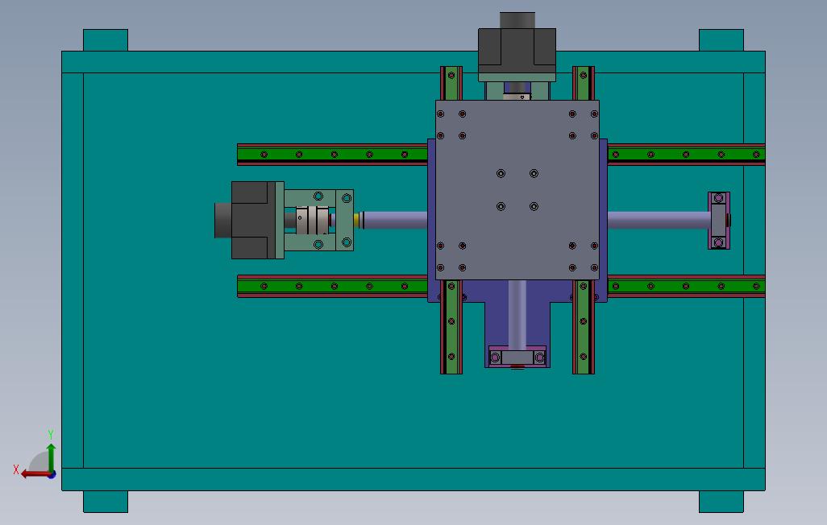827x525 pixels.
Task: Select the silver shaft coupling beside left motor
Action: (x=312, y=220)
